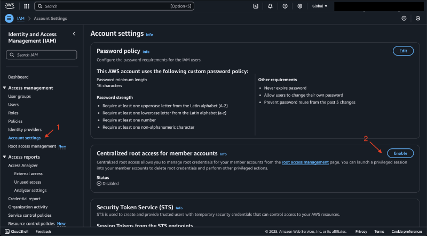Click the hexagon icon at top right

(418, 18)
